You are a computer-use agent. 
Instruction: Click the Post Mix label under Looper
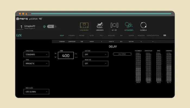pos(131,42)
